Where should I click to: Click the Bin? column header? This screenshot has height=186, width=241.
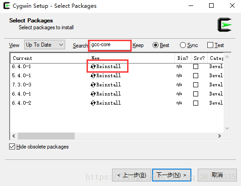click(183, 58)
